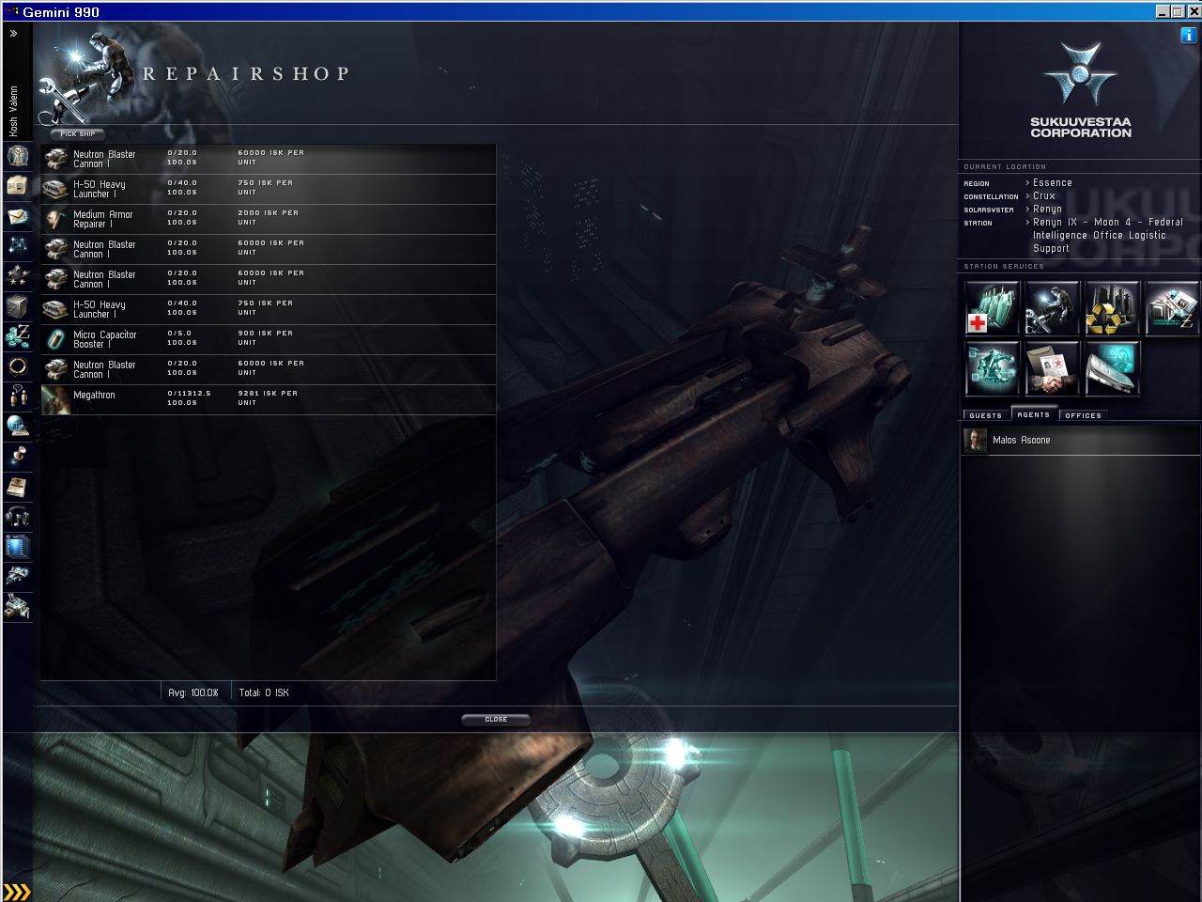
Task: Switch to the Guests tab
Action: 985,415
